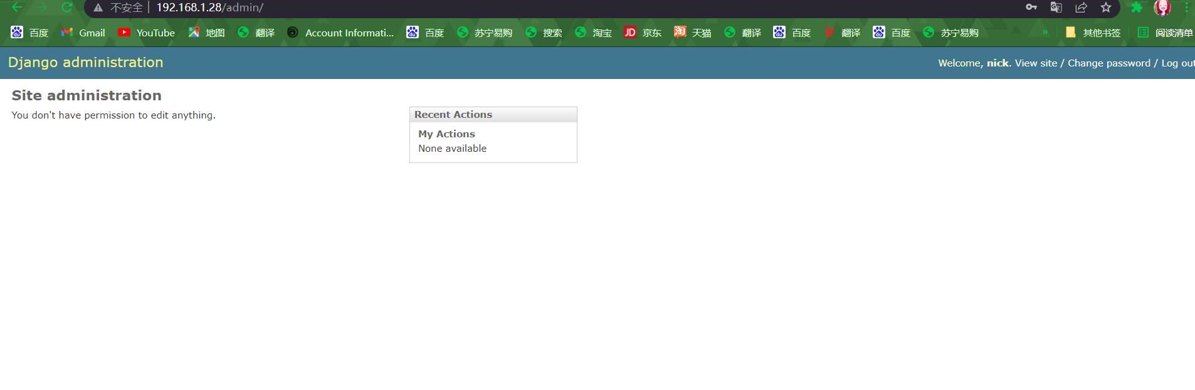Click the user profile avatar
Image resolution: width=1195 pixels, height=390 pixels.
(1162, 8)
